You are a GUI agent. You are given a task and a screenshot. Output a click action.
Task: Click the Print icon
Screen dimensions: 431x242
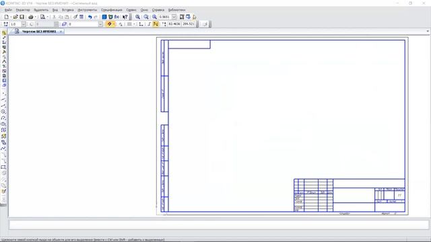pyautogui.click(x=31, y=17)
